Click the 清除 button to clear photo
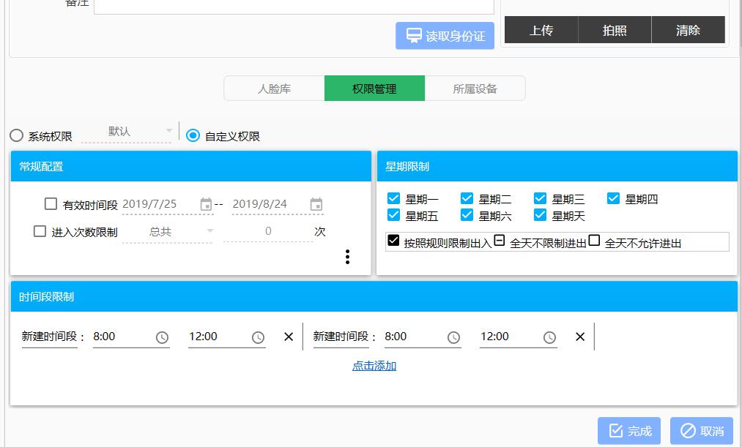The width and height of the screenshot is (742, 447). 687,31
